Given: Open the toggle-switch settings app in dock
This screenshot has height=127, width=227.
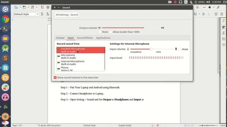Looking at the screenshot, I should click(5, 87).
